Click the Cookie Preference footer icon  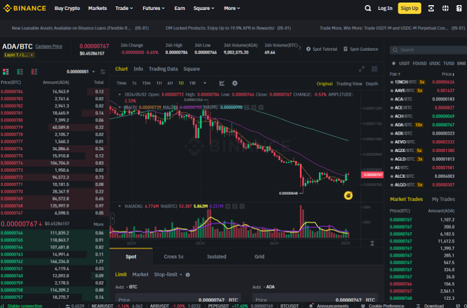(x=363, y=305)
